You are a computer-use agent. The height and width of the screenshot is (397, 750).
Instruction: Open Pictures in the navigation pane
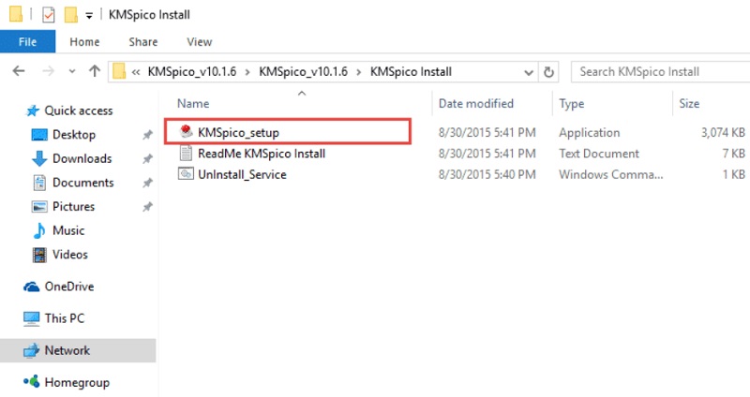tap(73, 206)
